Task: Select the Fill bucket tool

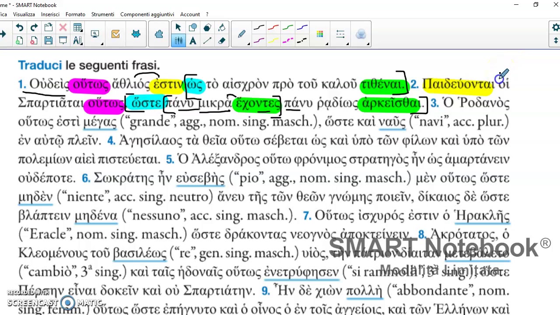Action: point(222,28)
